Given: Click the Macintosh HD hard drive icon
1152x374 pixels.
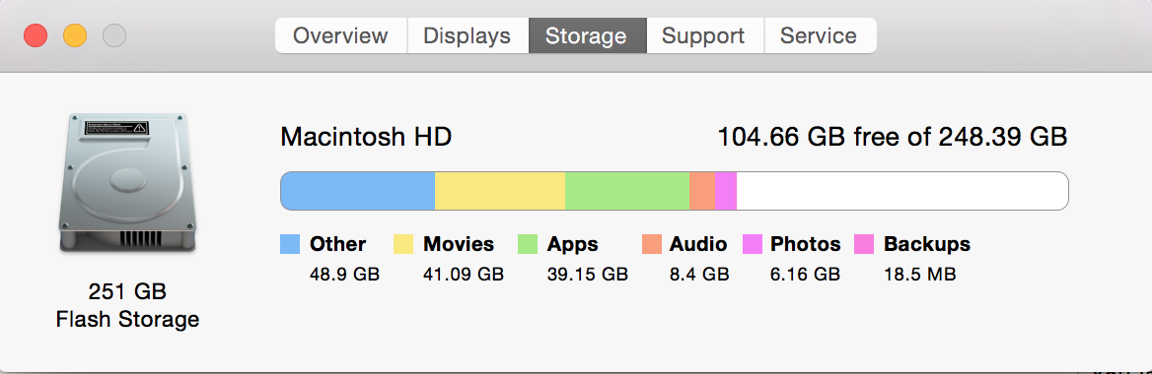Looking at the screenshot, I should [x=128, y=183].
